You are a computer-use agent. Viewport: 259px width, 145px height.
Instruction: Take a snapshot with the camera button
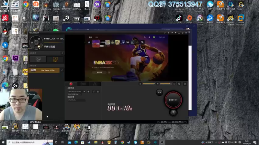tap(173, 113)
